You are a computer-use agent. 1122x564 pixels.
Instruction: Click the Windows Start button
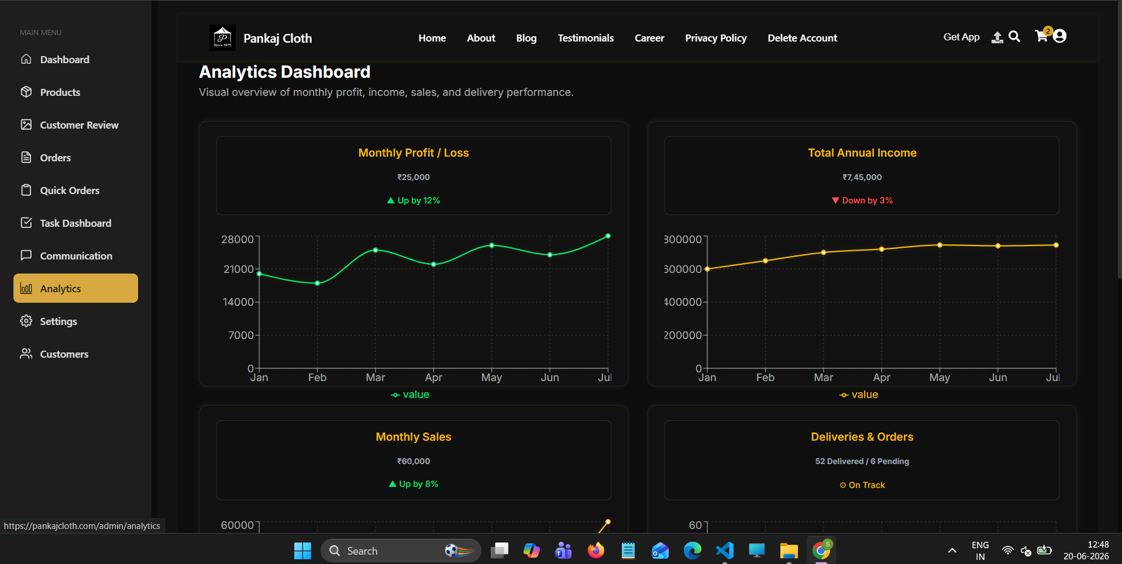tap(302, 551)
